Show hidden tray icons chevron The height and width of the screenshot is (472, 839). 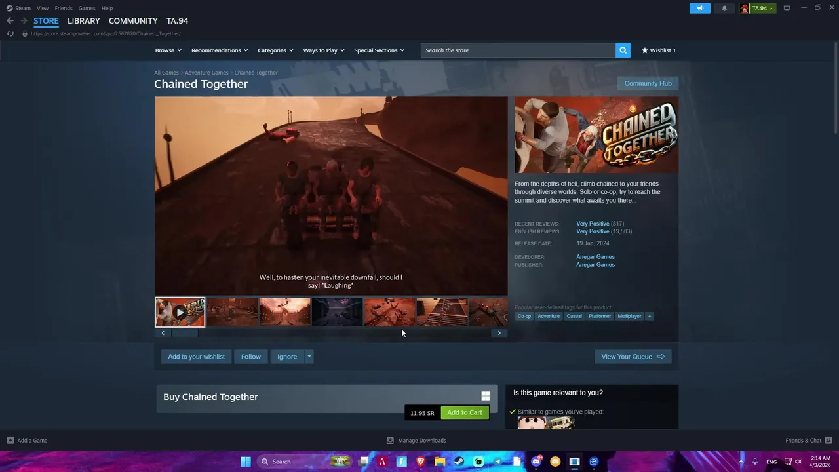741,462
